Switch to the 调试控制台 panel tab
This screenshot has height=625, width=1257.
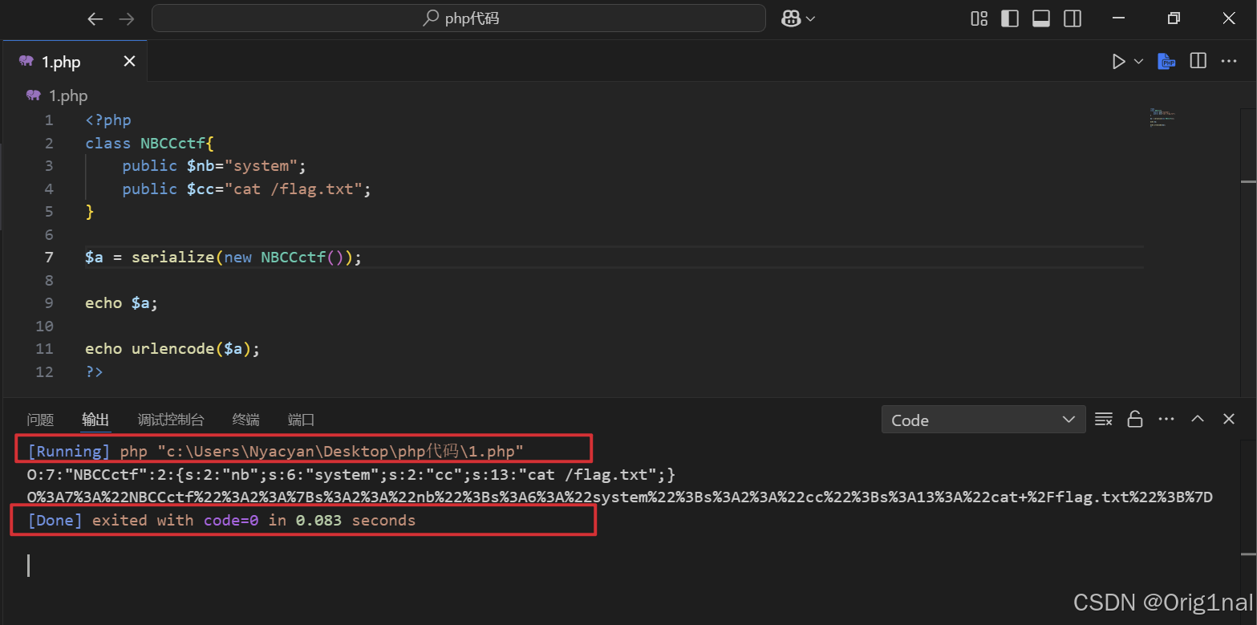click(171, 420)
